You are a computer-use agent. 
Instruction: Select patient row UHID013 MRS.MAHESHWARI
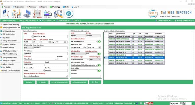[136, 39]
